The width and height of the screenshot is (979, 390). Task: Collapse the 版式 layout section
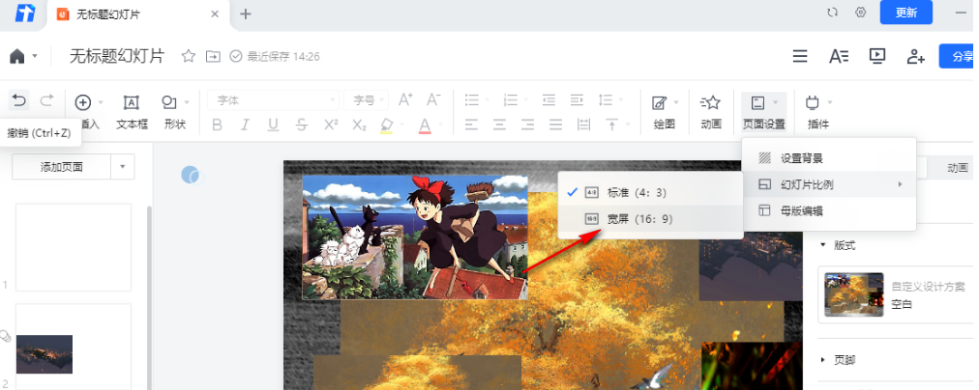pos(823,245)
